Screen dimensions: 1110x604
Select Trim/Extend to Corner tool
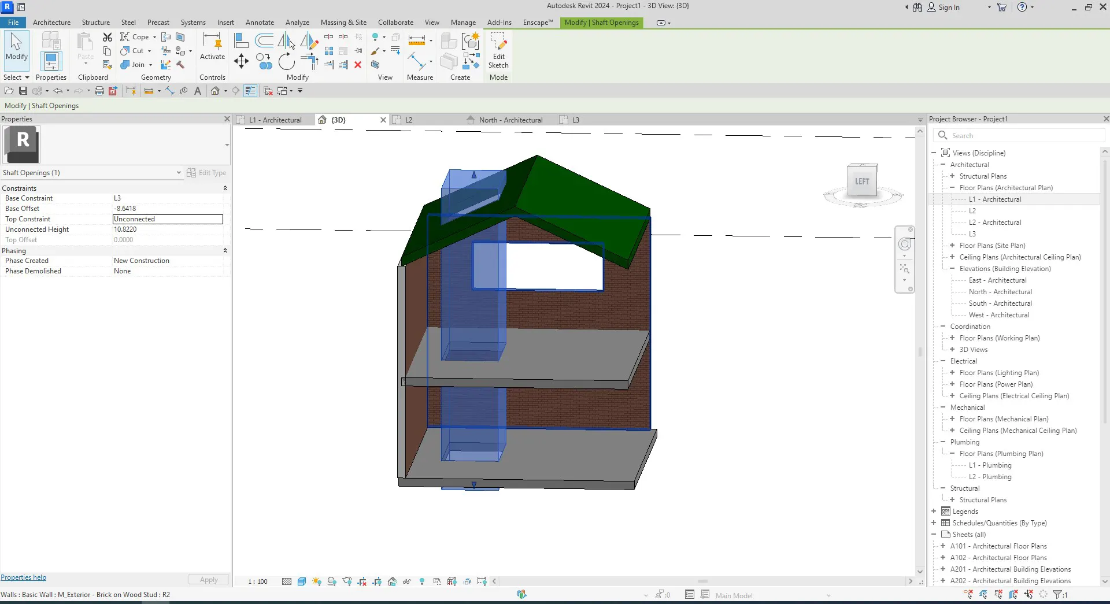click(310, 61)
